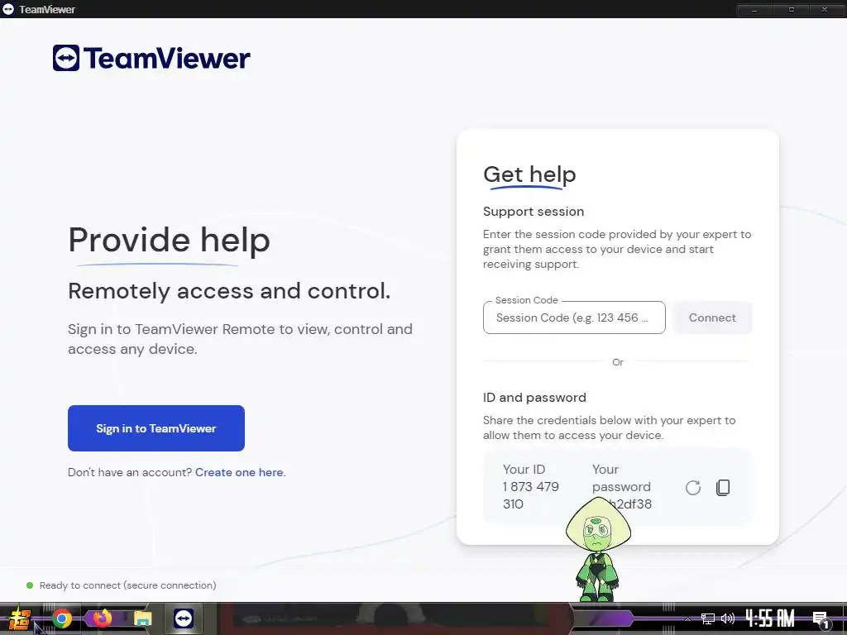Click the Get help heading

pos(529,174)
